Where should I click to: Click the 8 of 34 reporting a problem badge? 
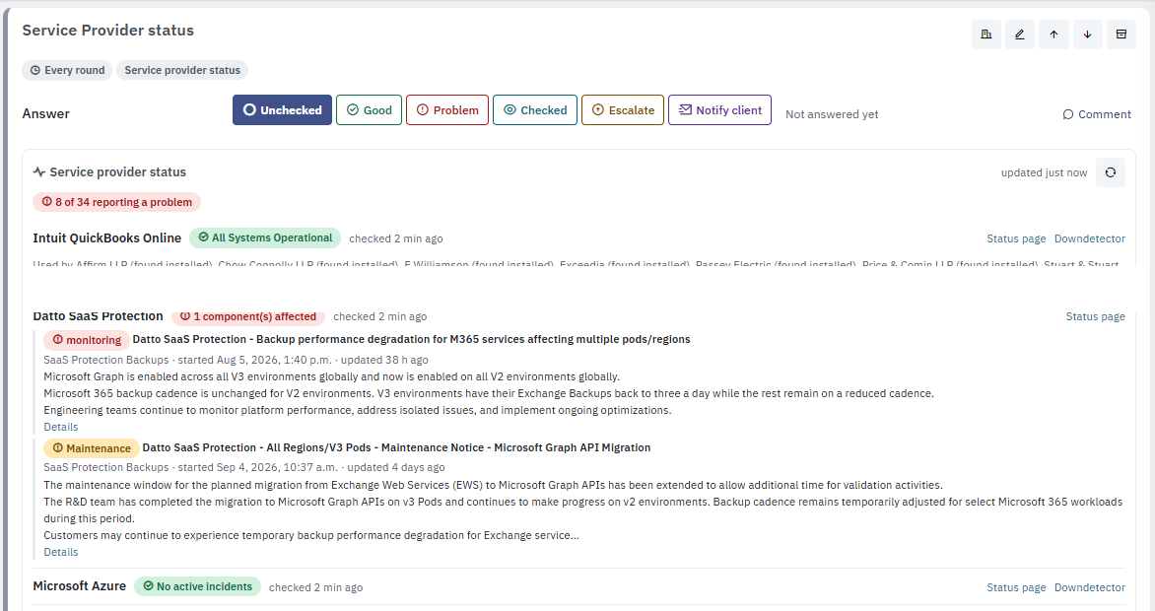click(116, 202)
